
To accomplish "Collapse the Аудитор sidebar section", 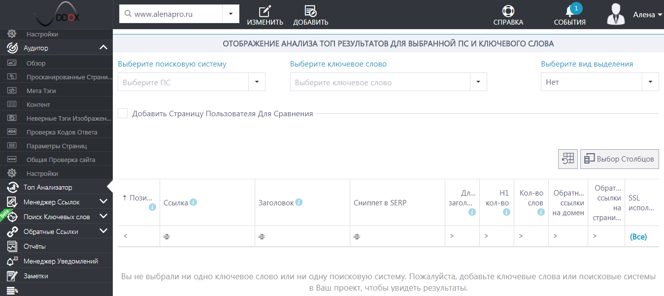I will pyautogui.click(x=103, y=48).
